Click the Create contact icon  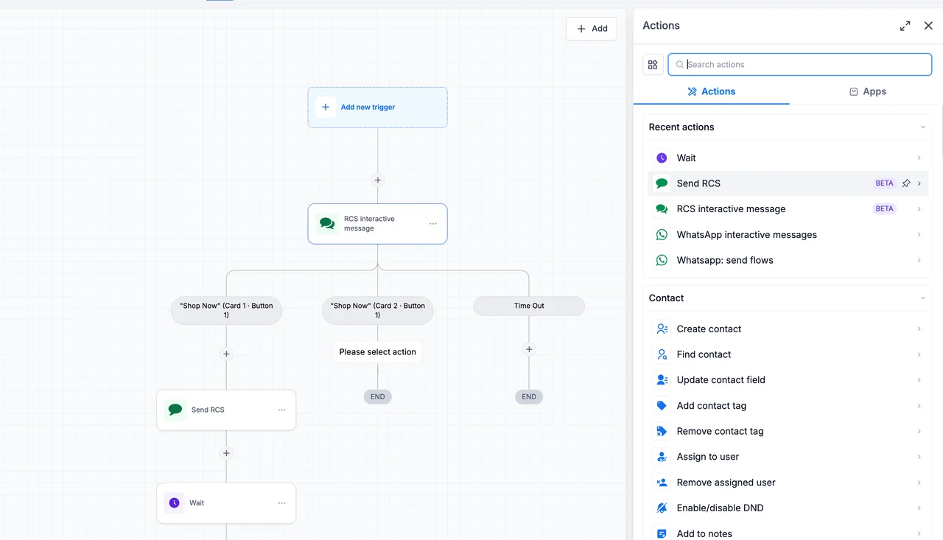662,329
